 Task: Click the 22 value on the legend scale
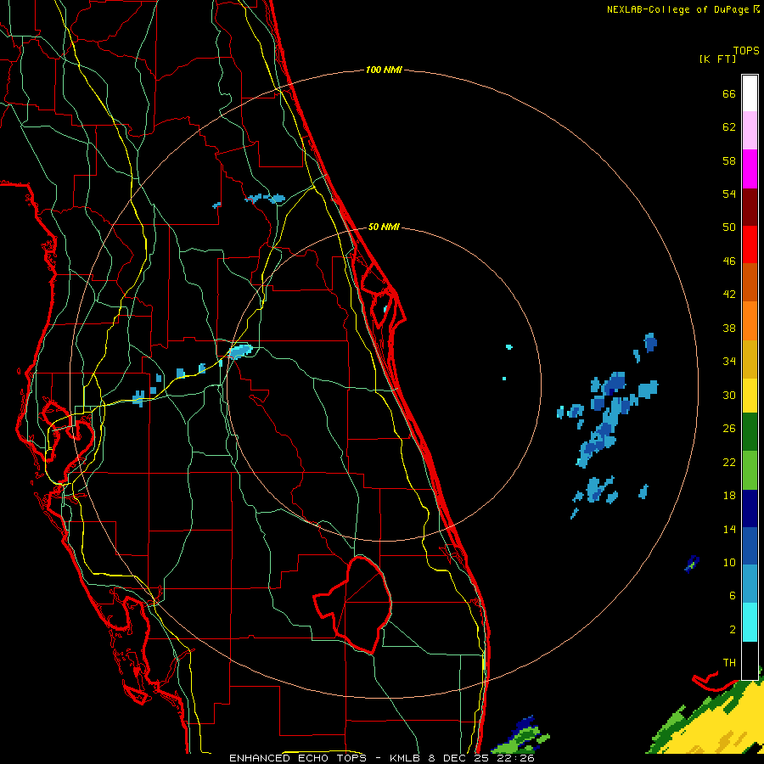tap(729, 463)
